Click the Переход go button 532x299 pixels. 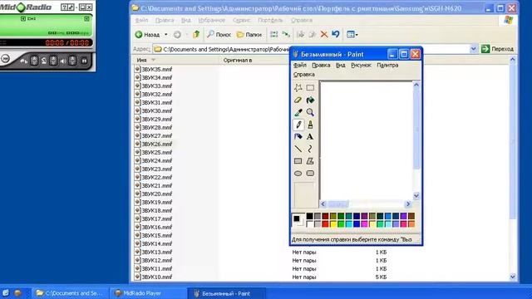(497, 49)
